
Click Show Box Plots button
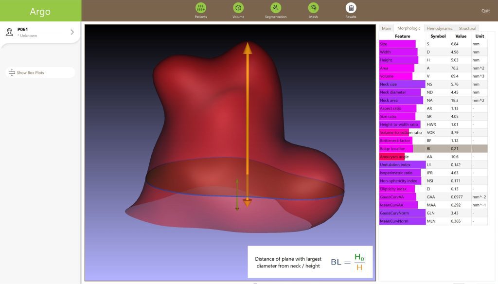pyautogui.click(x=30, y=73)
